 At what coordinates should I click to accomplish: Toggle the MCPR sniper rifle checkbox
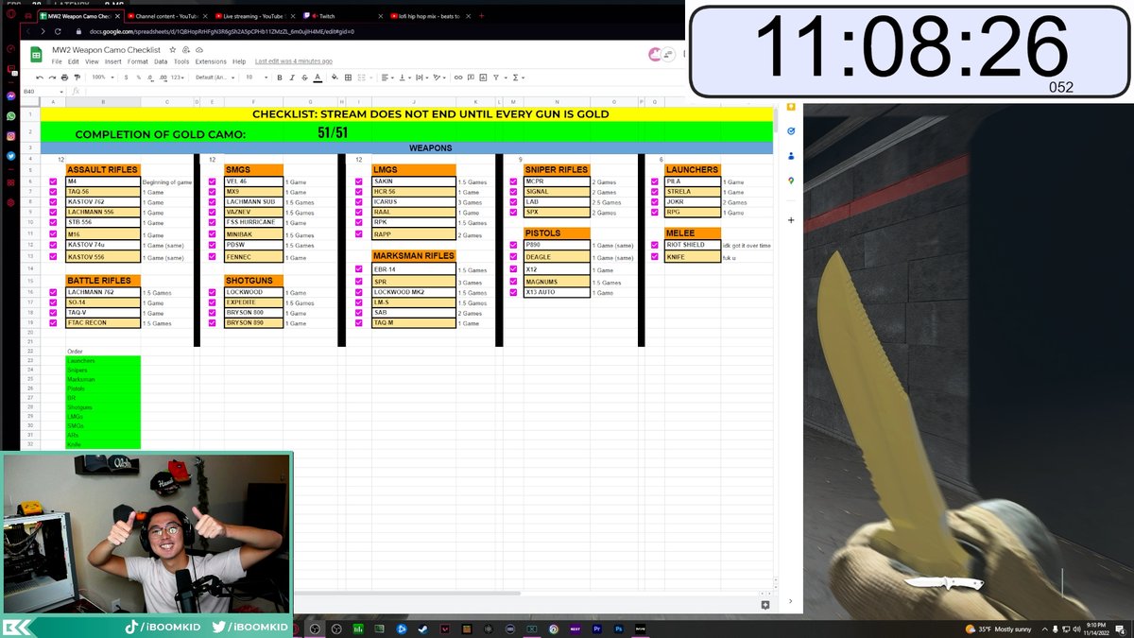click(x=513, y=181)
